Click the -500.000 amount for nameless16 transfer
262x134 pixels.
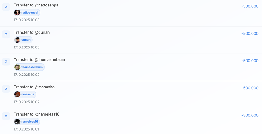click(x=250, y=115)
